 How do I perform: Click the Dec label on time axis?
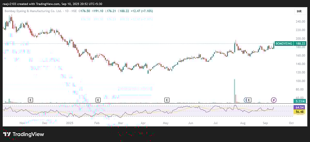(44, 123)
